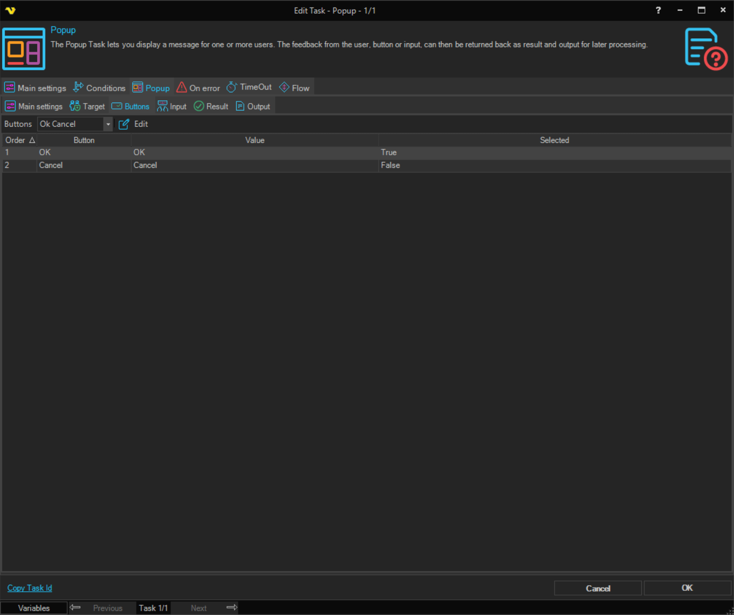Click the Edit pencil icon
The height and width of the screenshot is (615, 734).
pyautogui.click(x=124, y=124)
